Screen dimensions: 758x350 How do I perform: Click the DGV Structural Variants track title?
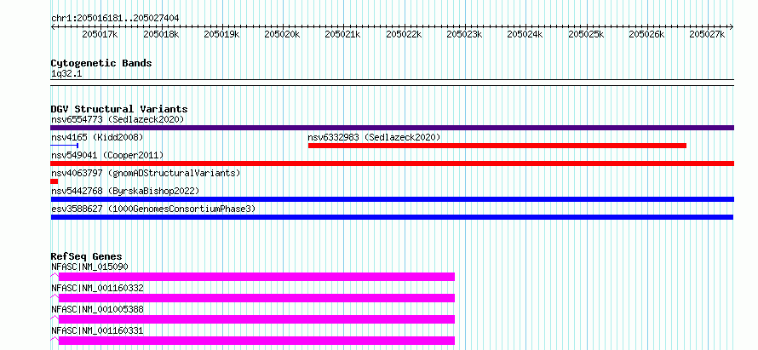pyautogui.click(x=119, y=109)
